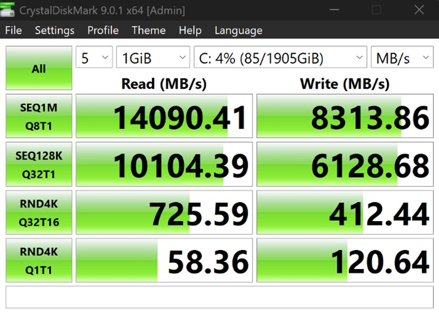The width and height of the screenshot is (439, 312).
Task: Click the SEQ128K read result 10104.39
Action: pos(164,164)
